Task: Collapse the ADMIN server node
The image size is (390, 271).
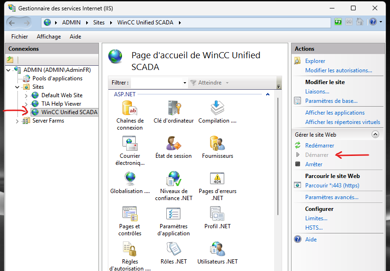Action: coord(8,70)
